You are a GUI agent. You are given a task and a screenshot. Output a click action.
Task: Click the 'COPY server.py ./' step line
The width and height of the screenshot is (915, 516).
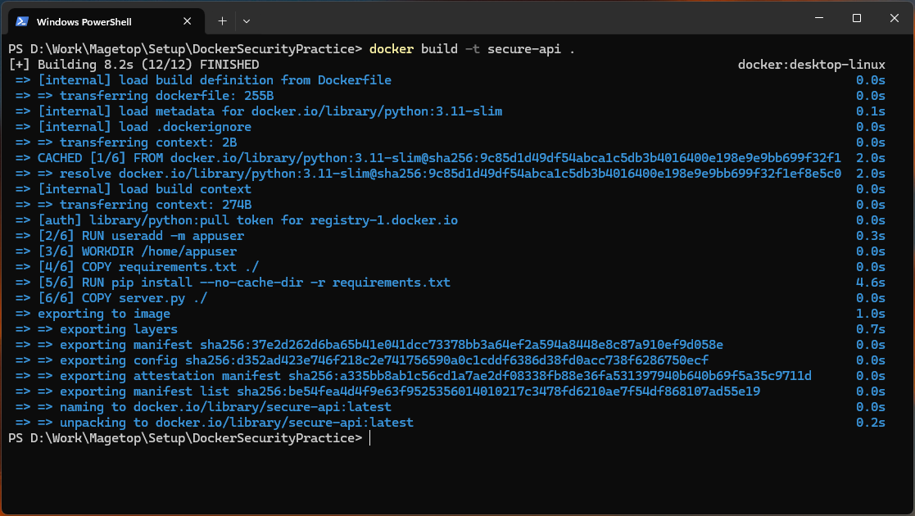point(122,298)
